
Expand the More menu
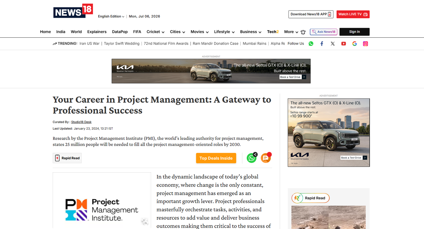pyautogui.click(x=291, y=32)
